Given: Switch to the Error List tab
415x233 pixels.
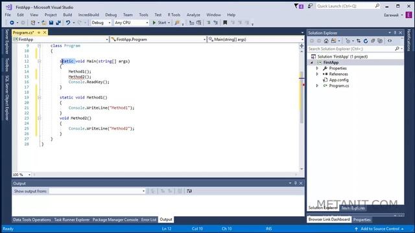Looking at the screenshot, I should 148,219.
